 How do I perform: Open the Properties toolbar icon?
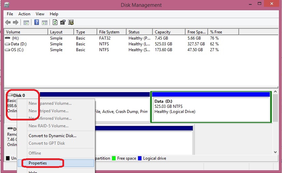63,23
